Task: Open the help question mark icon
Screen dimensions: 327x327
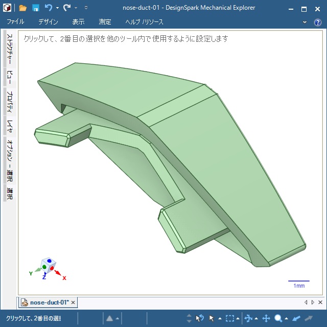Action: [317, 22]
